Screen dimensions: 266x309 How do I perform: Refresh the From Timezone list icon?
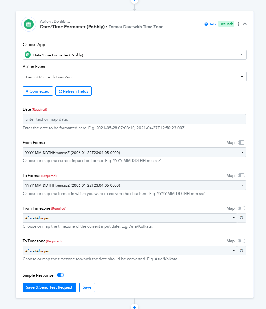point(241,218)
